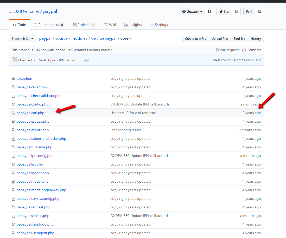Image resolution: width=286 pixels, height=238 pixels.
Task: Open the Branch b-3.4 selector
Action: pos(22,39)
